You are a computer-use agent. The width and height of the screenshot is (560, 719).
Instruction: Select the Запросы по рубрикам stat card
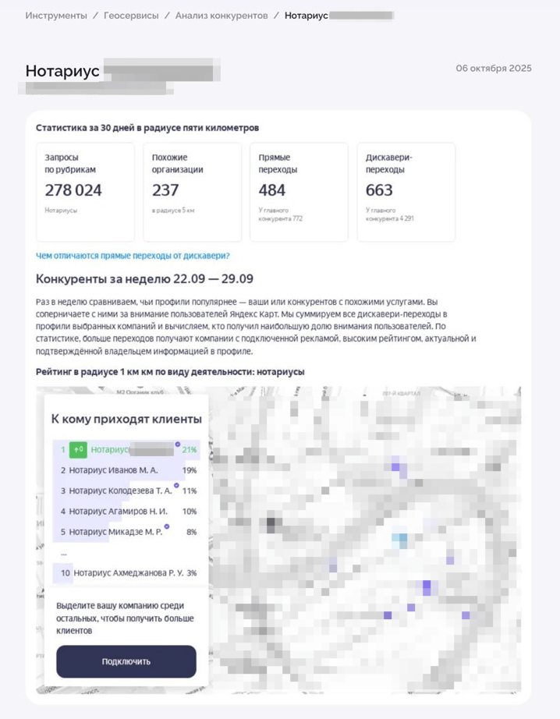click(x=85, y=192)
